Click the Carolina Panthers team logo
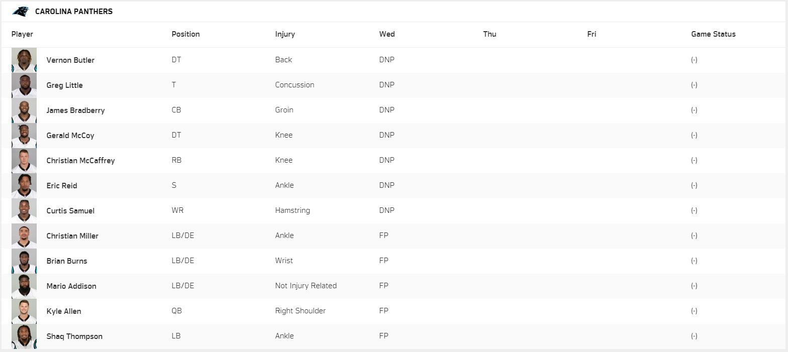The width and height of the screenshot is (788, 352). [21, 11]
